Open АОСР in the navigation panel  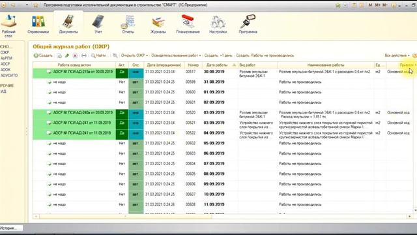coord(5,64)
